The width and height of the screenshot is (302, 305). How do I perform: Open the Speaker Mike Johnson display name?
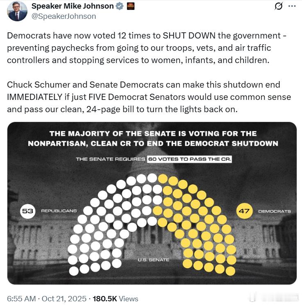tap(73, 6)
